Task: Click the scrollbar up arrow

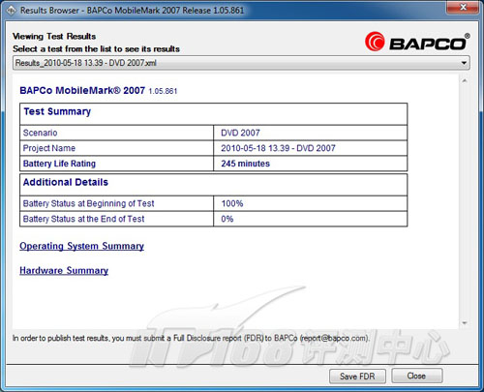Action: click(465, 81)
